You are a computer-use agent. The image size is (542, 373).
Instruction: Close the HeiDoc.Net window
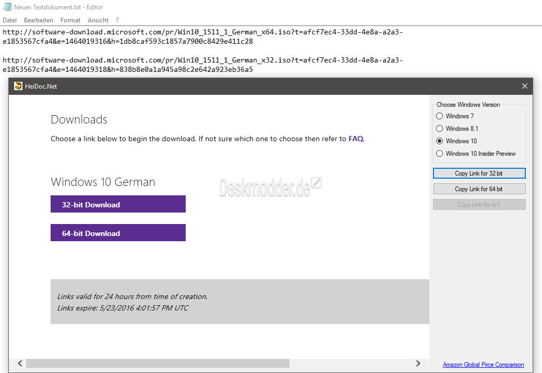pos(524,86)
